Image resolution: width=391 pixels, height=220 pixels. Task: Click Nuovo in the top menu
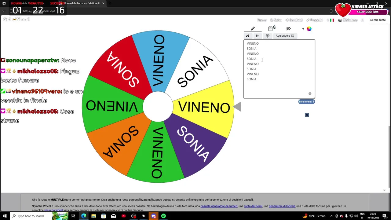coord(262,20)
